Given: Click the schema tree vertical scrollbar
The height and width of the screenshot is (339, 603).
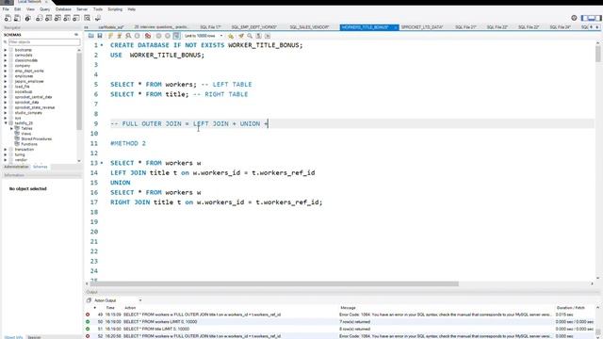Looking at the screenshot, I should pos(79,91).
